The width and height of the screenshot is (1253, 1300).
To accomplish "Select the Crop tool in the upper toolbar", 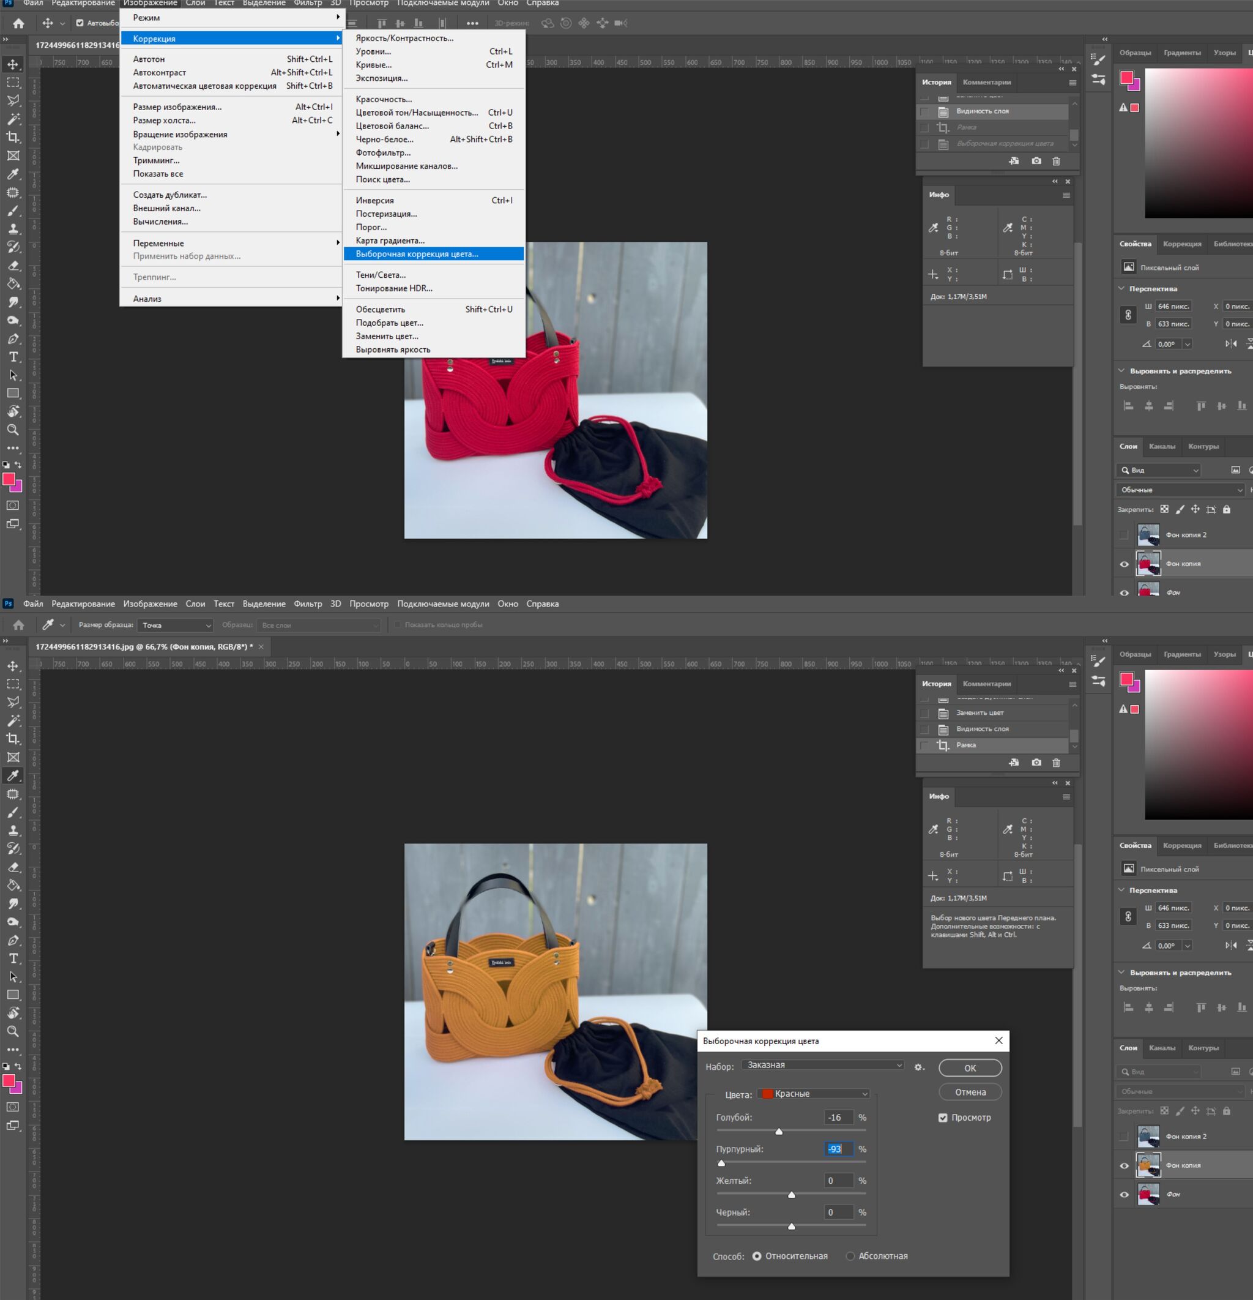I will pos(13,137).
